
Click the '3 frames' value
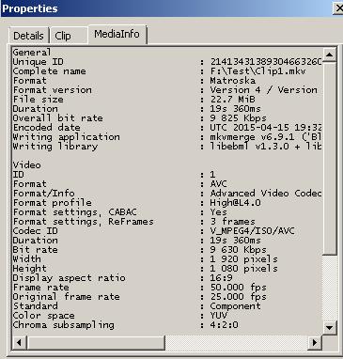pyautogui.click(x=232, y=222)
